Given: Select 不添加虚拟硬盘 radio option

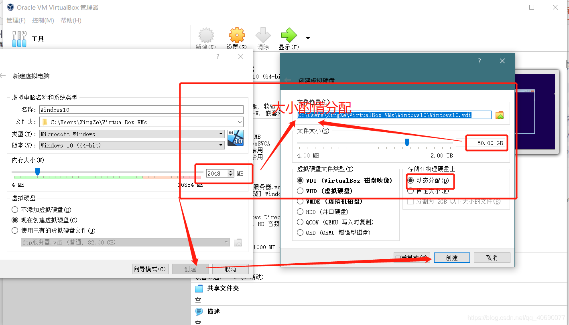Looking at the screenshot, I should tap(15, 210).
